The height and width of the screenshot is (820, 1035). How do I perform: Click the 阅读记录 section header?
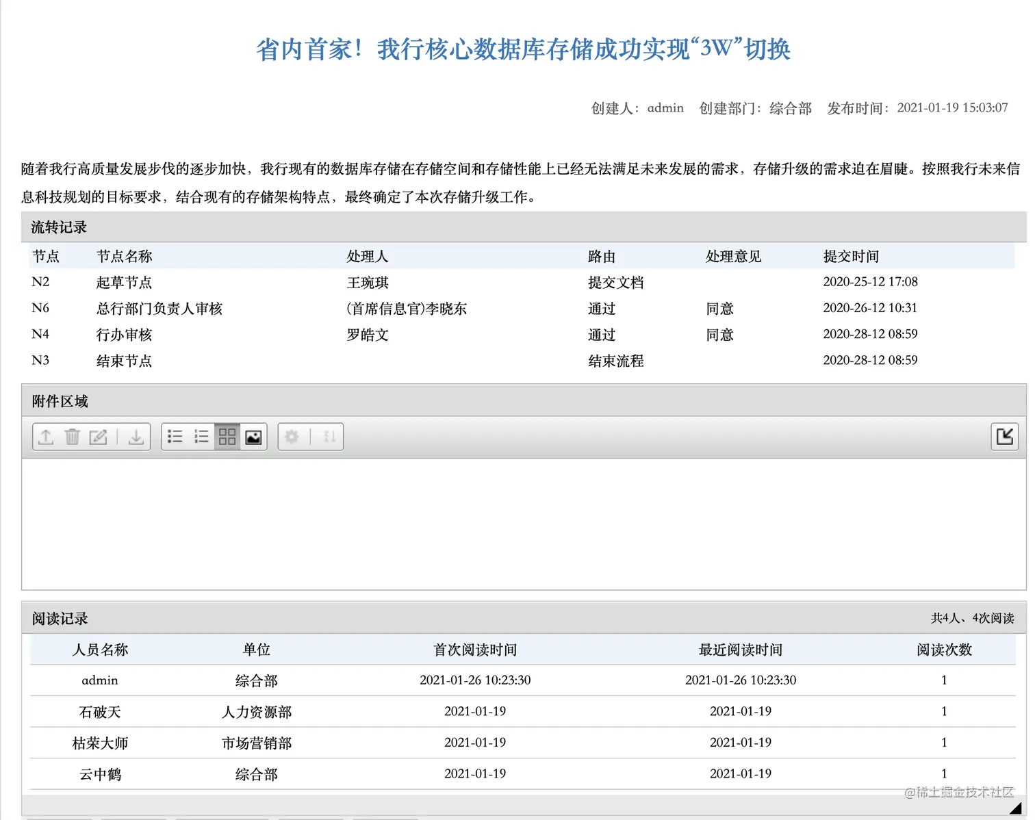tap(60, 618)
